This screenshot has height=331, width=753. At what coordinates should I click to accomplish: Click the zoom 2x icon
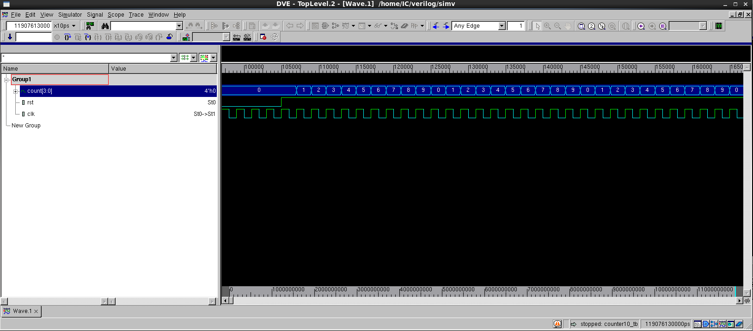click(x=592, y=26)
